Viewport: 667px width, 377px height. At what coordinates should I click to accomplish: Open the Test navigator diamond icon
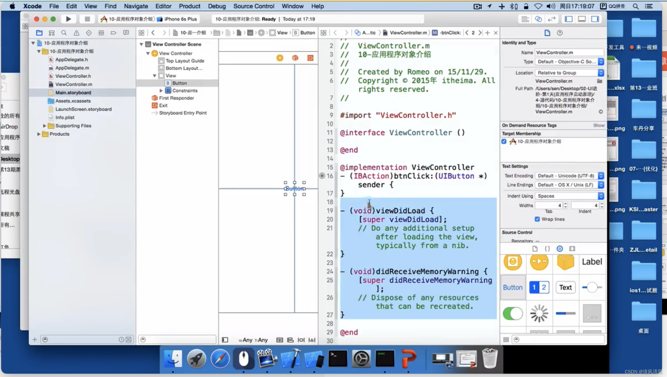(89, 33)
